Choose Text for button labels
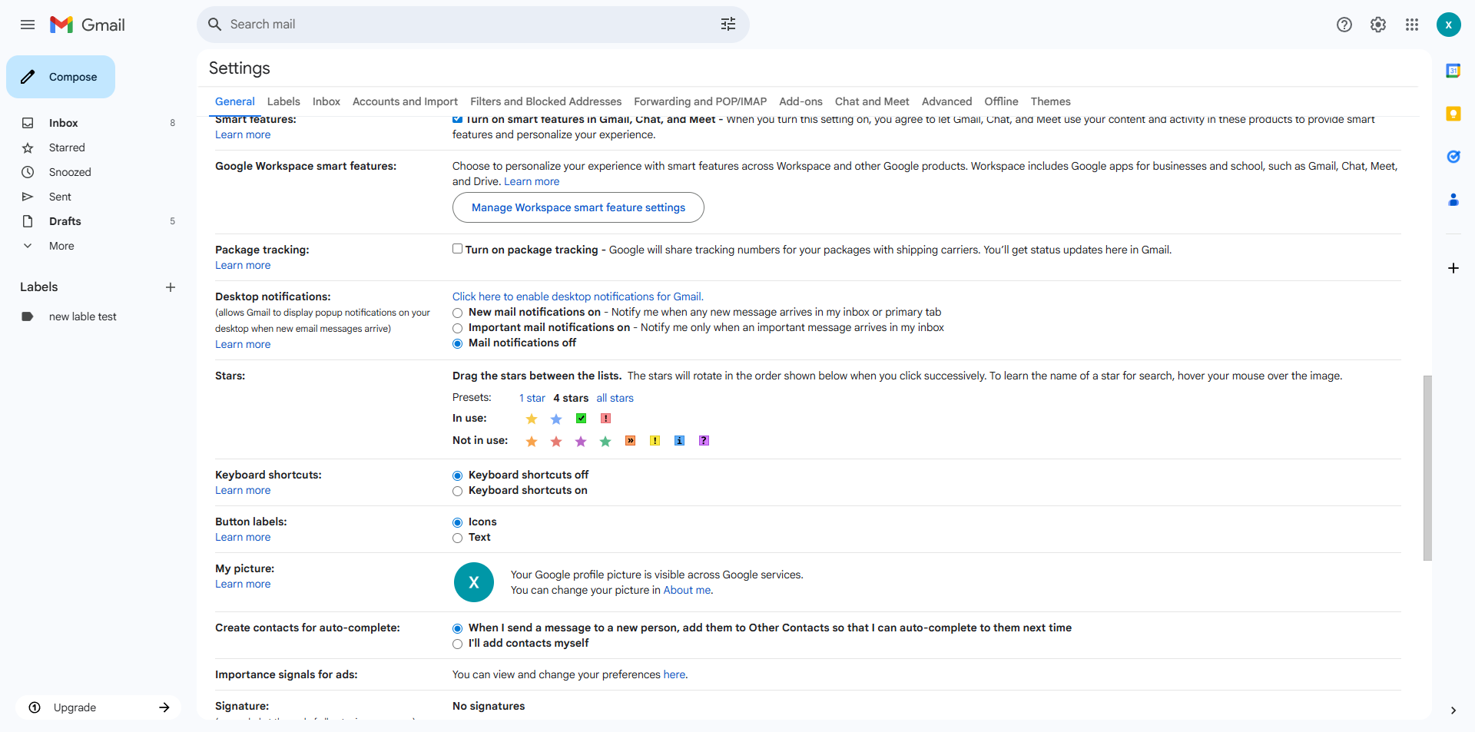 point(457,538)
